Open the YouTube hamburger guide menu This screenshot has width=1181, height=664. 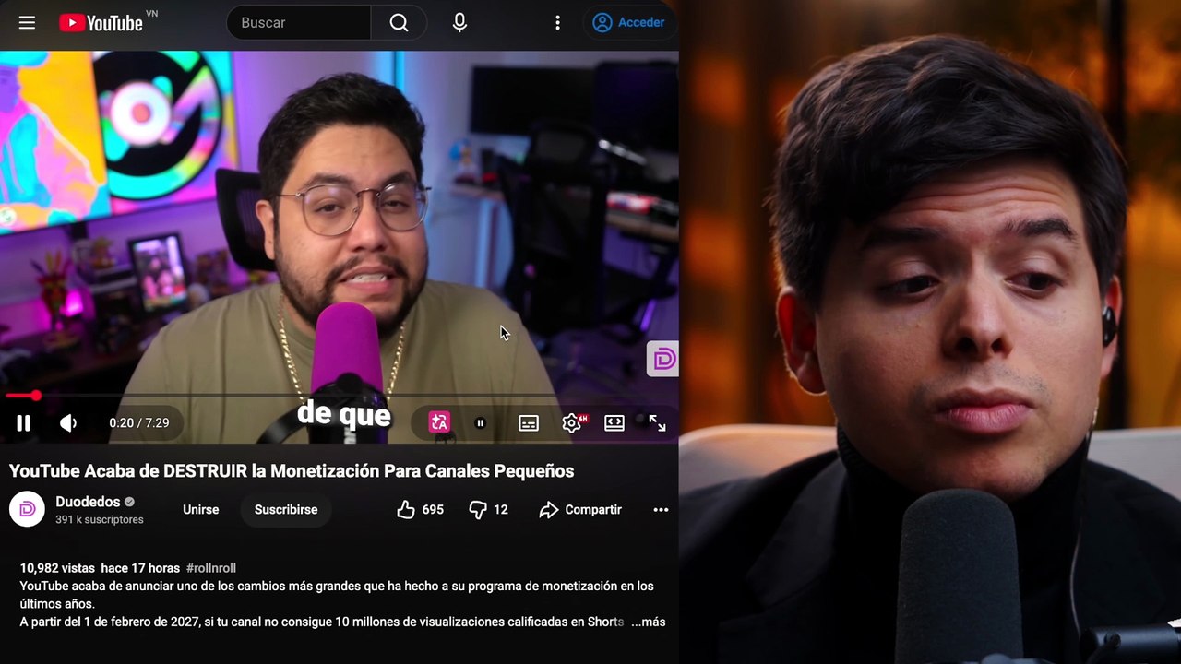pyautogui.click(x=27, y=22)
